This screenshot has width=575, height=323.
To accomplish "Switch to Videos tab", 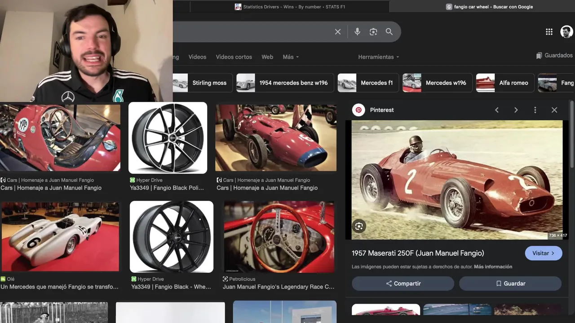I will click(197, 57).
